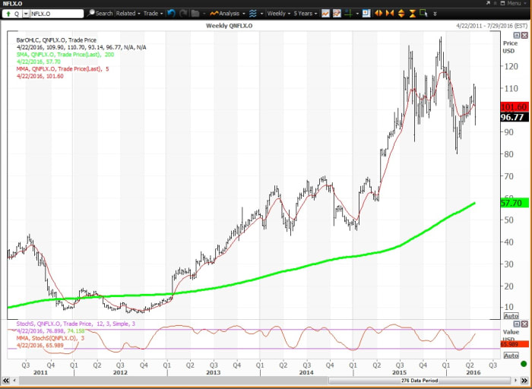The height and width of the screenshot is (389, 532).
Task: Open the Q instrument type dropdown
Action: pyautogui.click(x=25, y=14)
